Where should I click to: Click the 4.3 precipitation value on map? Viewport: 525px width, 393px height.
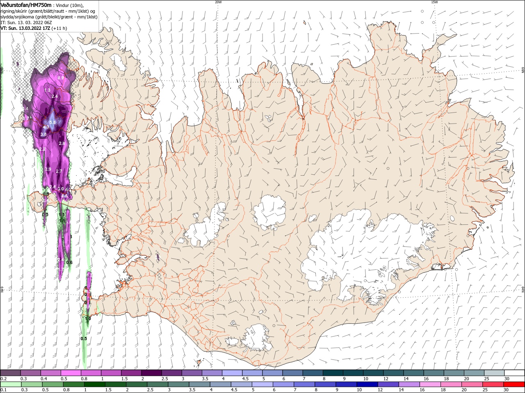46,127
